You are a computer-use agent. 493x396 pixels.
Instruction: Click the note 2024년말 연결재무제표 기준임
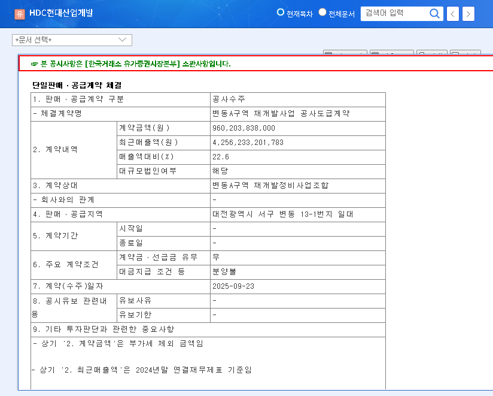[141, 370]
